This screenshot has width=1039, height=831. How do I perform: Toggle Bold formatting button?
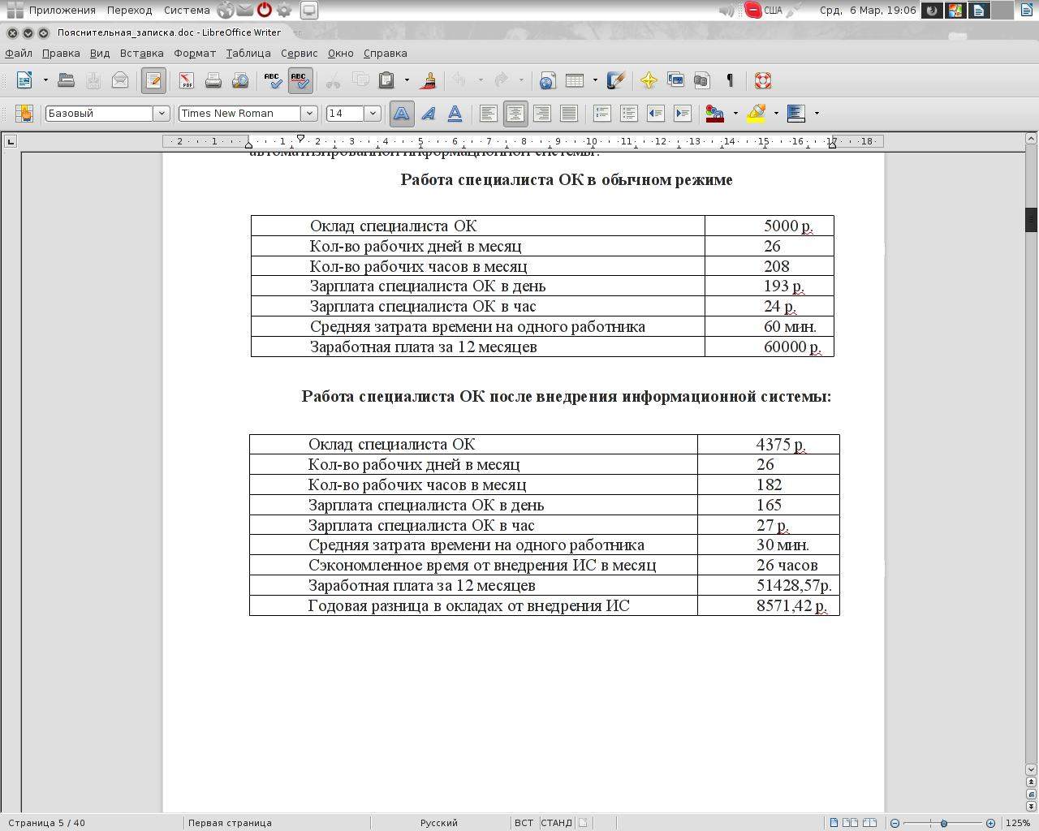401,114
